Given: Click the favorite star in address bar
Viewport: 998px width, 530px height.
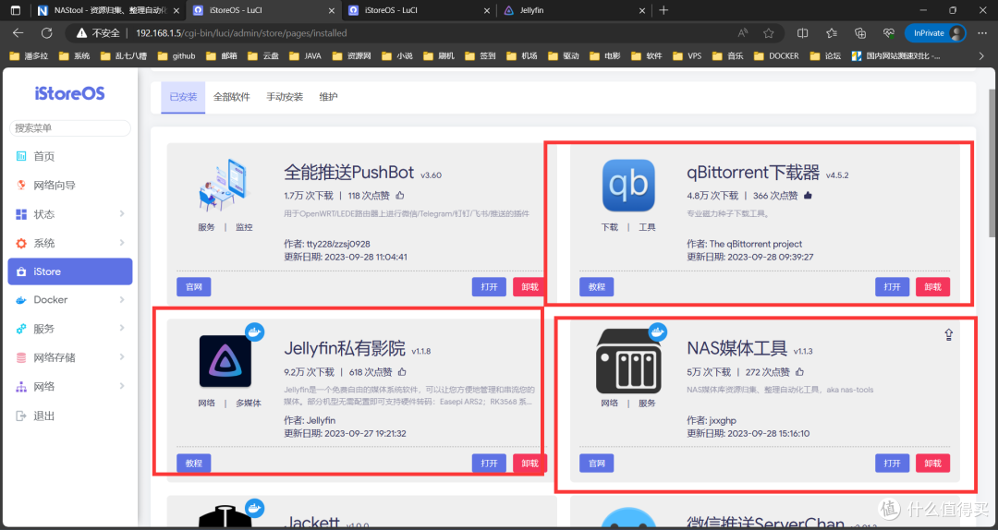Looking at the screenshot, I should click(x=769, y=33).
